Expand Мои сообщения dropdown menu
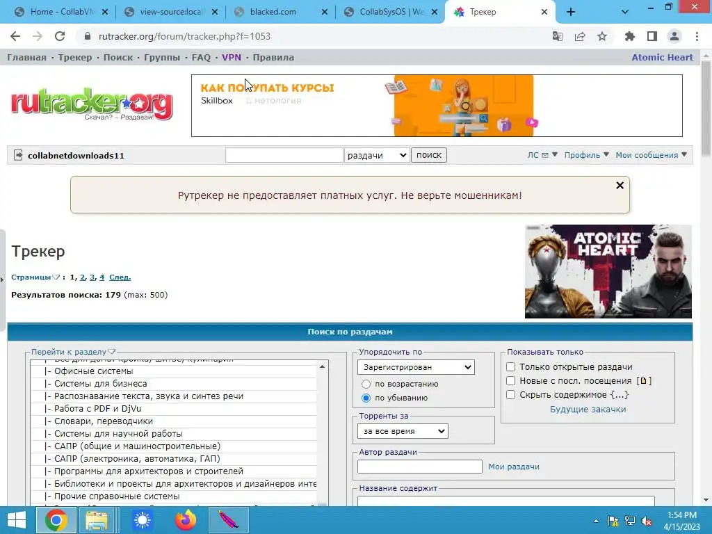 (651, 155)
